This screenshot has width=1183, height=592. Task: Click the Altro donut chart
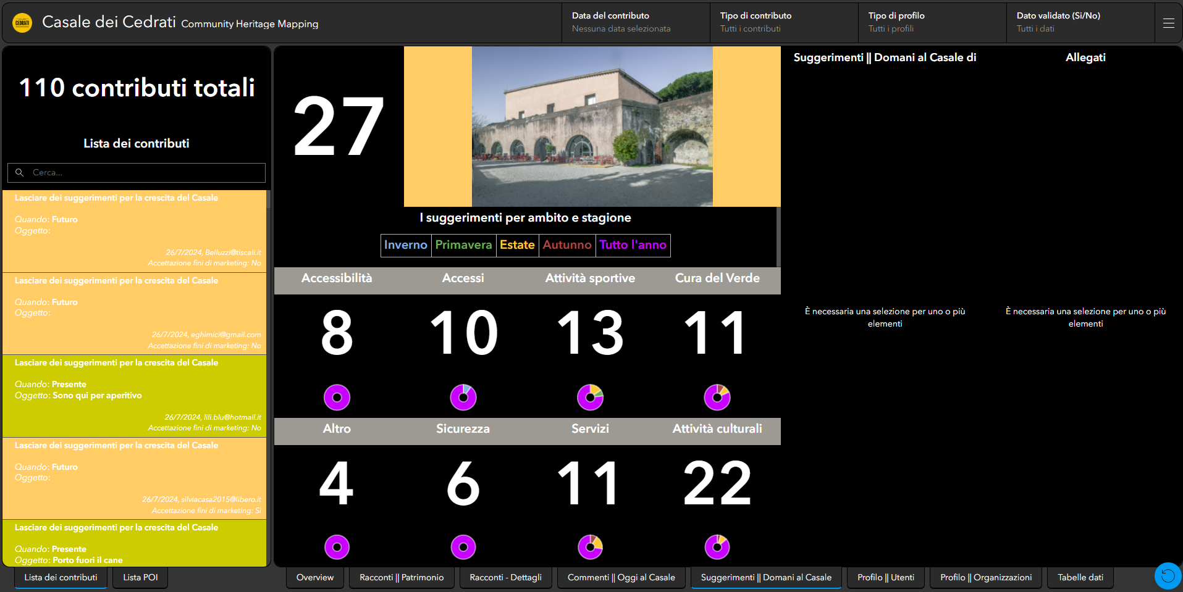[x=337, y=547]
